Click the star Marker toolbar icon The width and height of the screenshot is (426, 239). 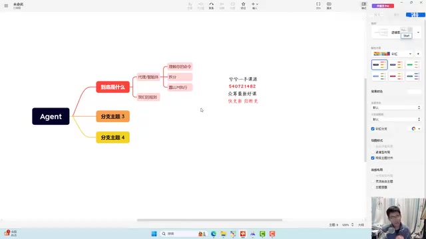coord(243,6)
